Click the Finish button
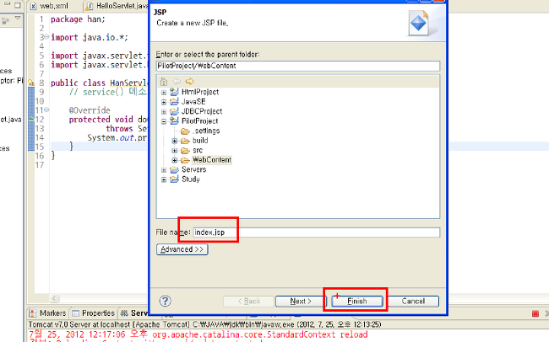The image size is (549, 342). click(x=357, y=301)
